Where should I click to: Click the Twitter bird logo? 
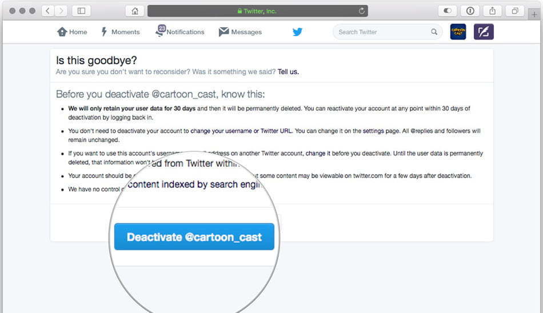coord(297,32)
